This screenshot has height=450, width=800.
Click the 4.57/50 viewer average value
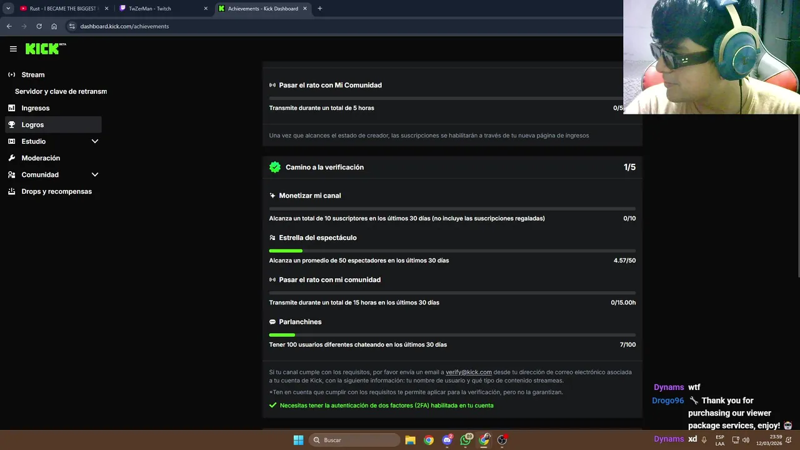(x=624, y=261)
